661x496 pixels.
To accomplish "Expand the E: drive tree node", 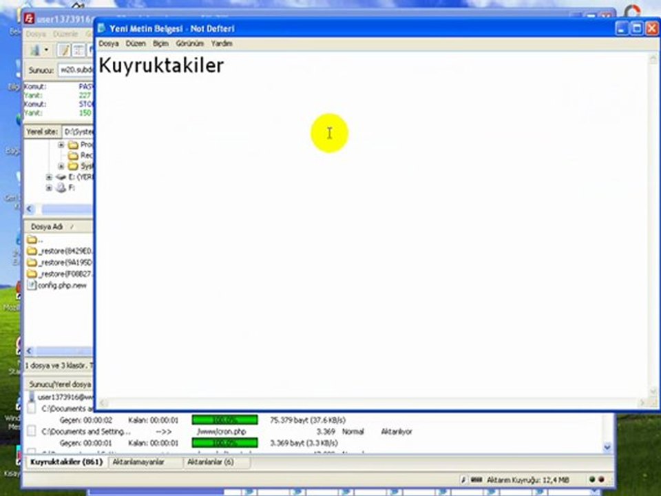I will point(49,177).
